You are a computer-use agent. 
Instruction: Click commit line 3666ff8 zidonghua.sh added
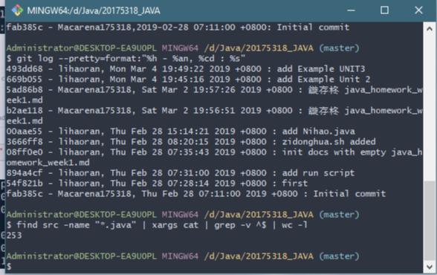(x=191, y=142)
